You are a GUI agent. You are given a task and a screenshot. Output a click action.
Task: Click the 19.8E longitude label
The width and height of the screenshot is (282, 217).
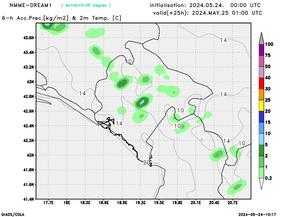click(177, 203)
